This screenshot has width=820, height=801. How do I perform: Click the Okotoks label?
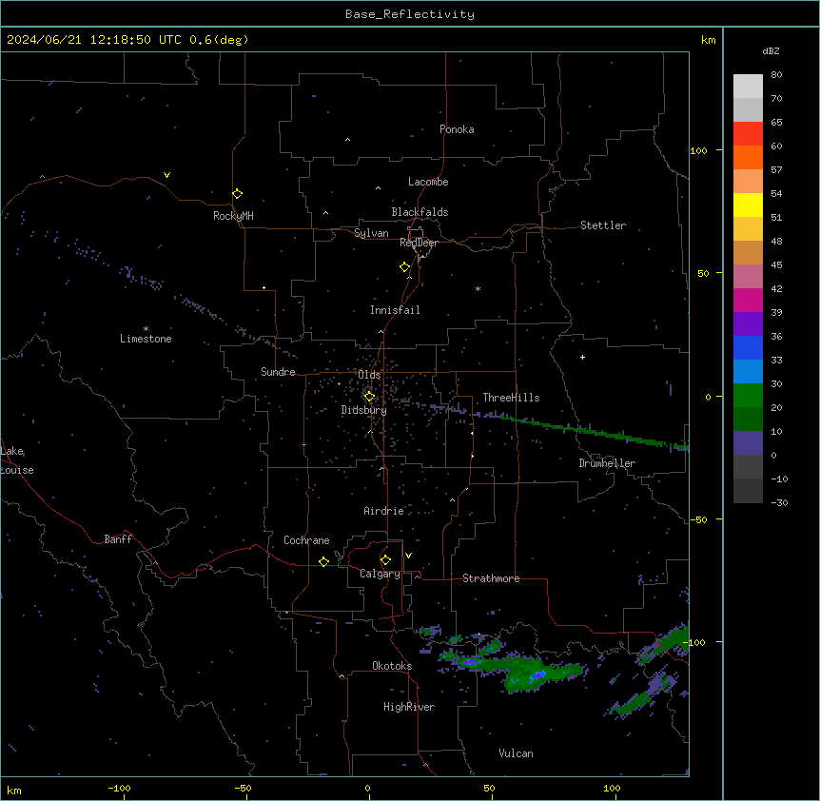(x=392, y=666)
